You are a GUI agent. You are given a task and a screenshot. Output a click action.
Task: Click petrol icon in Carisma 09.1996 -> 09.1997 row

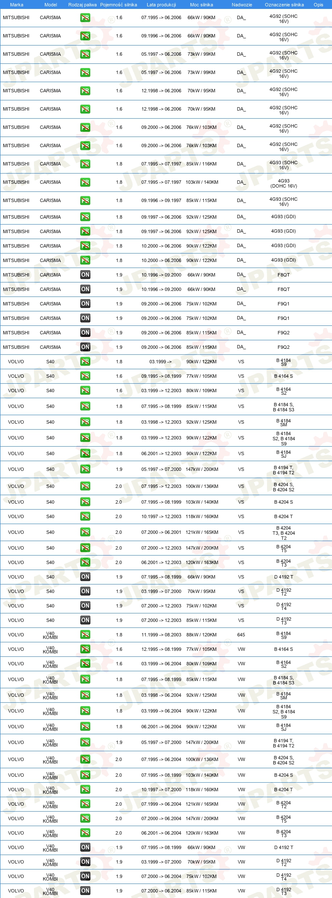click(x=85, y=201)
